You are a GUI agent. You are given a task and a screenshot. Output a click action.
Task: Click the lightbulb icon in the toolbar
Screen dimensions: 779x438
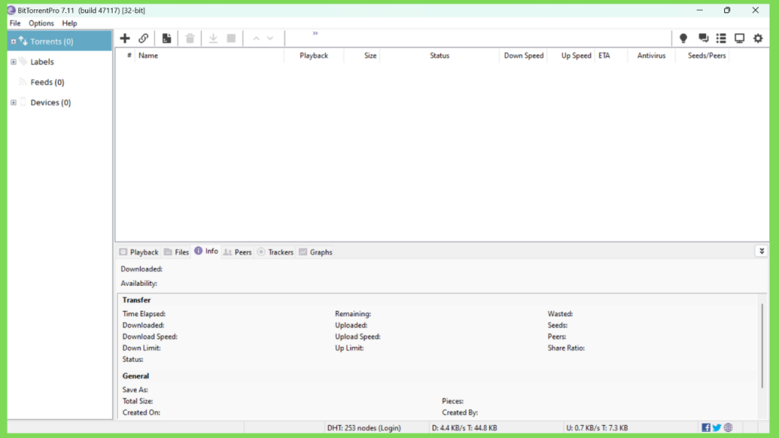684,38
